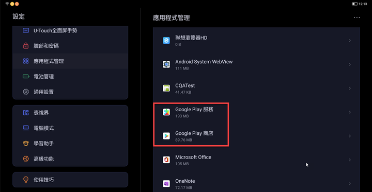Click the Wi-Fi status icon
This screenshot has width=372, height=192.
point(7,4)
